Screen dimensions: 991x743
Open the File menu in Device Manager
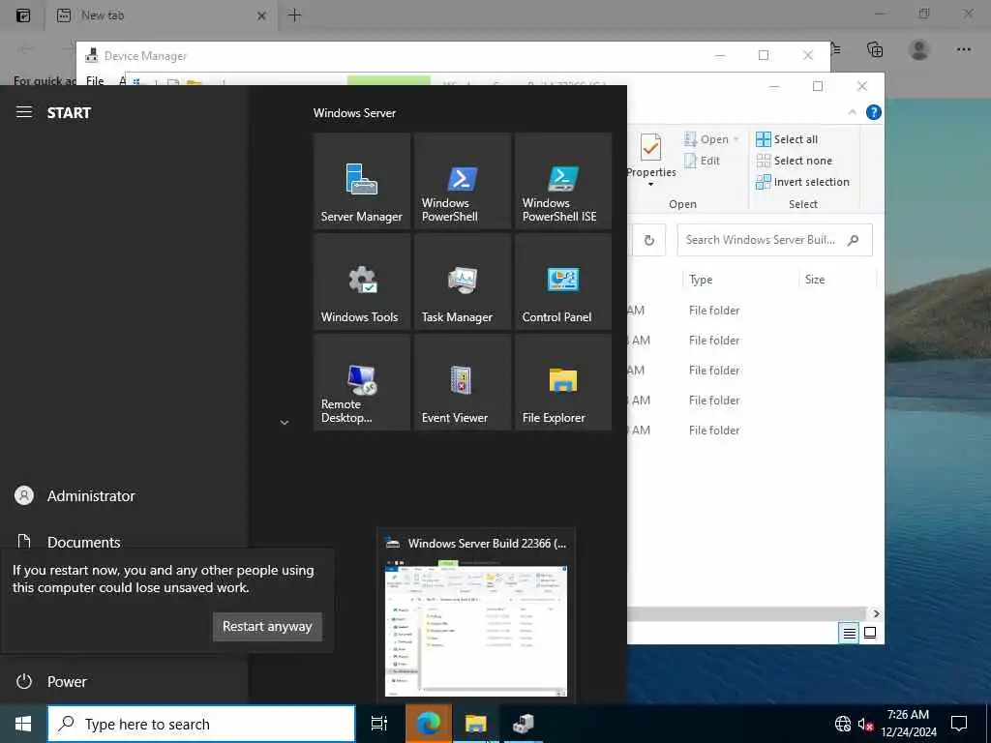click(95, 80)
